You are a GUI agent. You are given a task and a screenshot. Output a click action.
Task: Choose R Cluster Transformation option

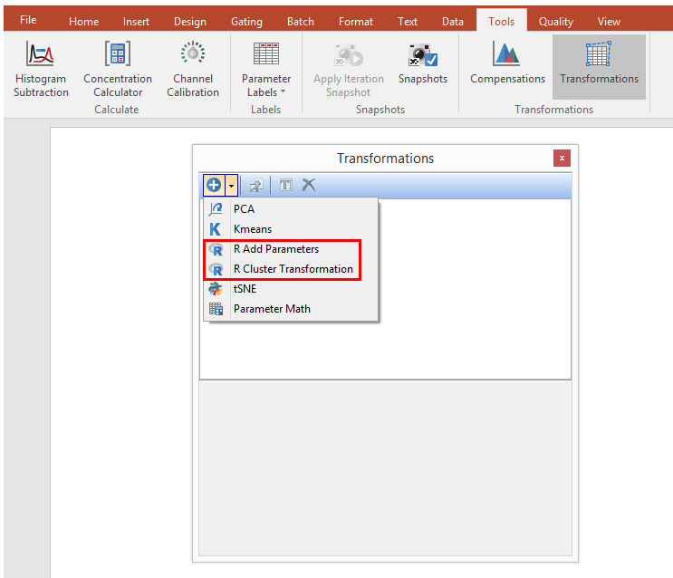point(293,269)
